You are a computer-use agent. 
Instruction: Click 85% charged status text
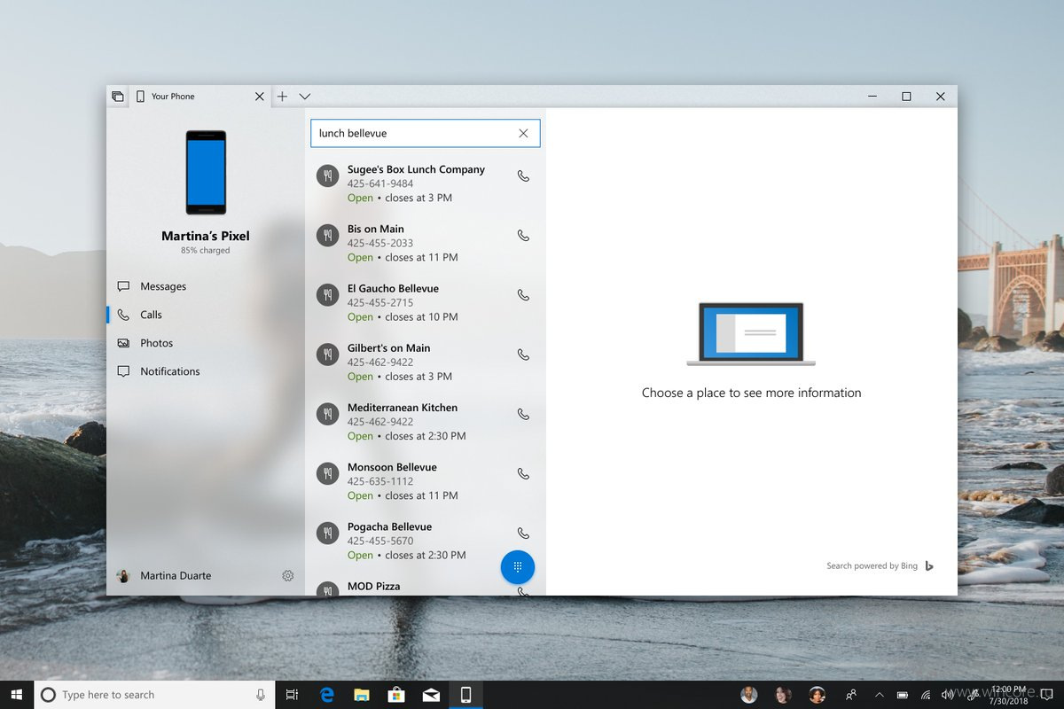coord(206,251)
